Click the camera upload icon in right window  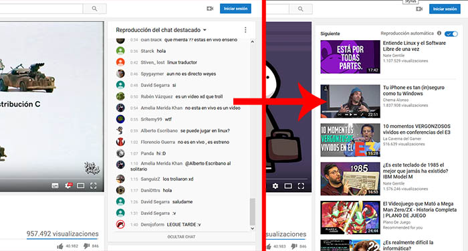(419, 9)
